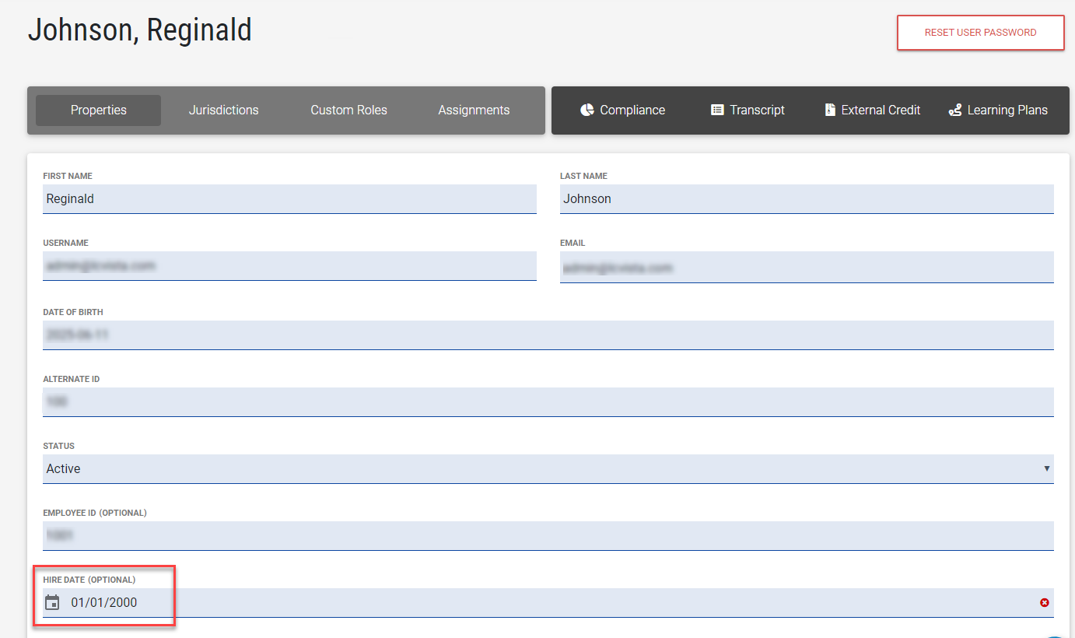Click the Transcript list icon
The width and height of the screenshot is (1075, 638).
point(717,110)
